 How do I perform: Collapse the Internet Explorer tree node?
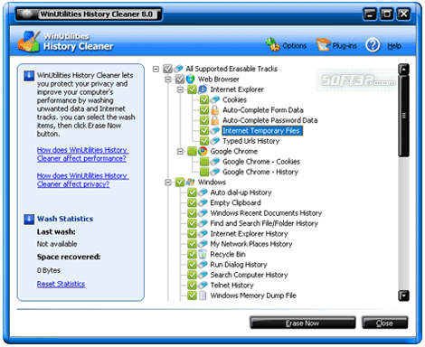point(180,89)
